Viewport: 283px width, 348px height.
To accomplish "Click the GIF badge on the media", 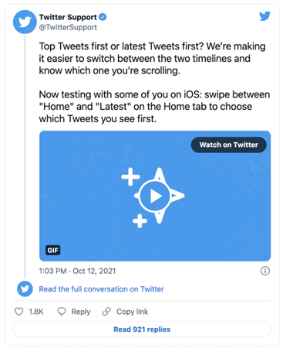I will [53, 250].
